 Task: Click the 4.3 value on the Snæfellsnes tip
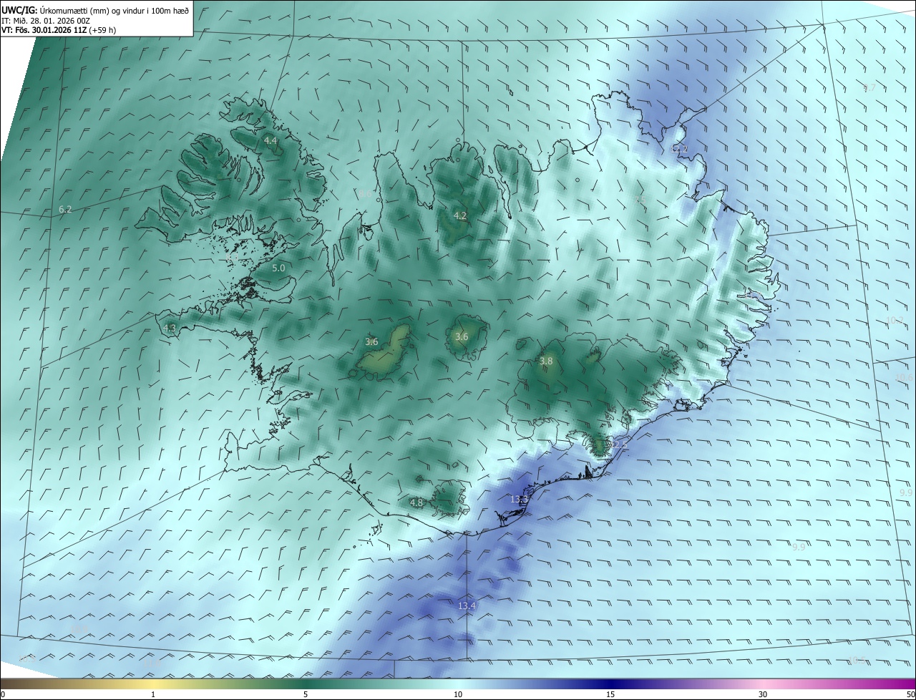170,329
